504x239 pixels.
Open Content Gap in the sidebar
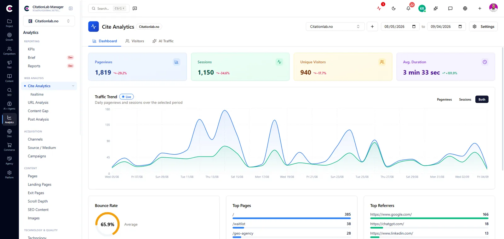click(38, 111)
